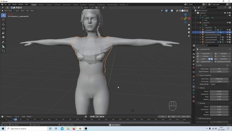Click the viewport zoom magnifier icon
The image size is (232, 131).
tap(189, 25)
